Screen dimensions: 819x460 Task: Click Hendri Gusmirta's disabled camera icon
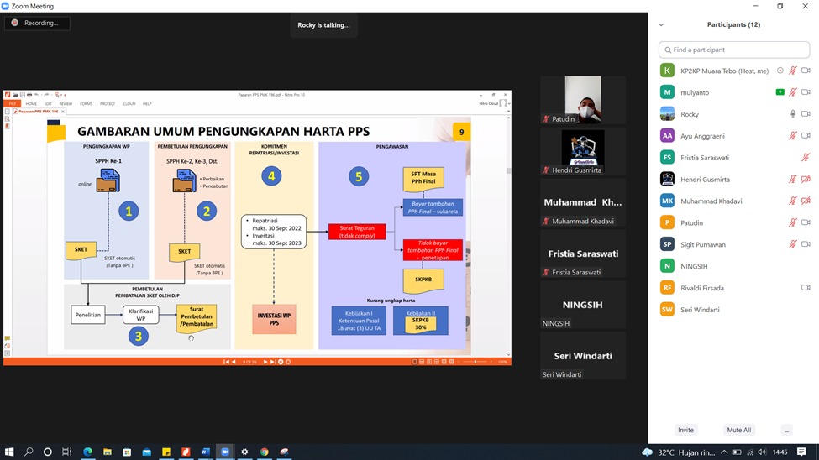pos(806,180)
